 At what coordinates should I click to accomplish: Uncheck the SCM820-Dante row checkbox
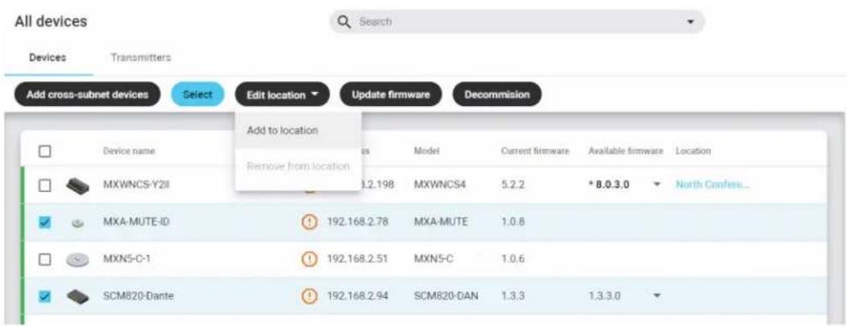[x=45, y=295]
